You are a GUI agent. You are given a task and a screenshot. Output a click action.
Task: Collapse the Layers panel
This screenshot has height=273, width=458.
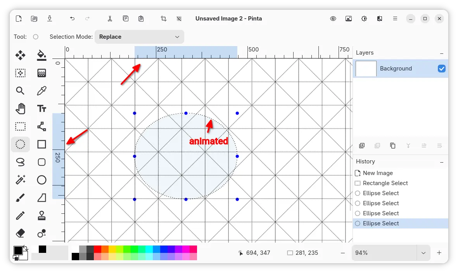point(442,53)
